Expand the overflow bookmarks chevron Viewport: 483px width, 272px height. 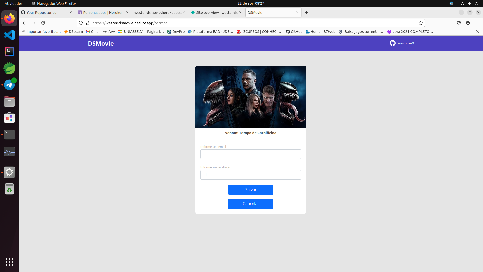coord(477,31)
